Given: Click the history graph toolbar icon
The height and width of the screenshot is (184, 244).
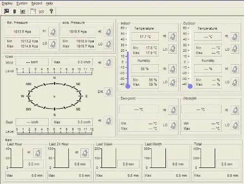Looking at the screenshot, I should pyautogui.click(x=41, y=11).
